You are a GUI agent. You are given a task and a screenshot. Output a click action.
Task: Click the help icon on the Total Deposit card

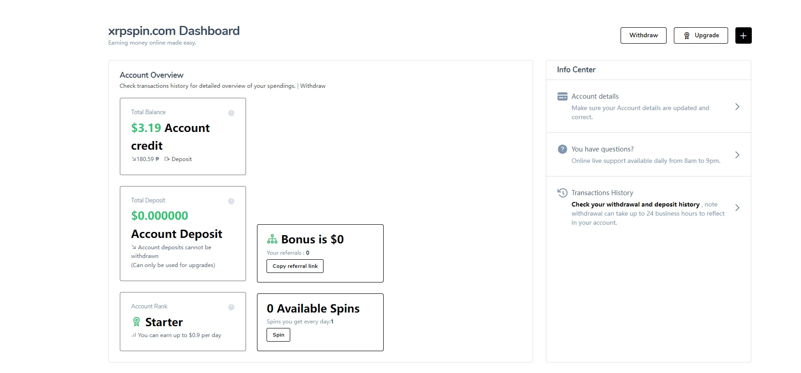[231, 201]
